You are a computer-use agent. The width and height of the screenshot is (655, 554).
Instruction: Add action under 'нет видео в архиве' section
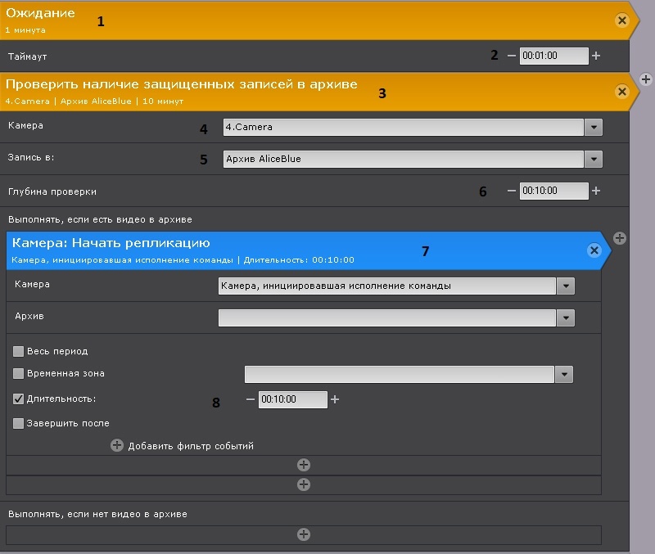(x=303, y=534)
